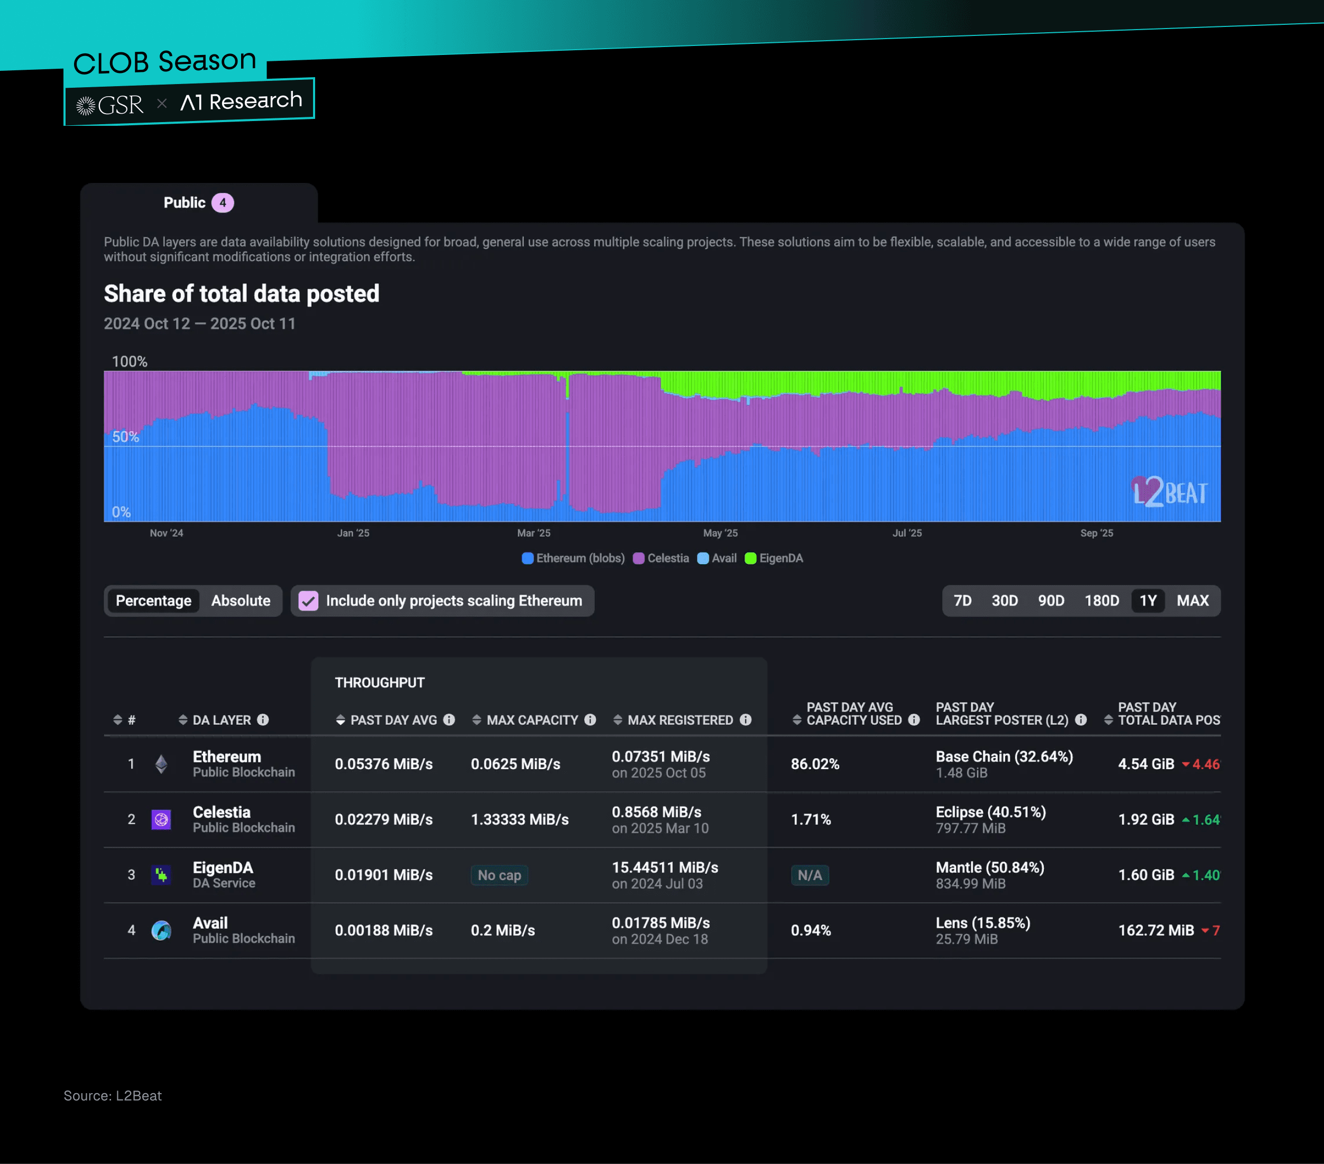The height and width of the screenshot is (1164, 1324).
Task: Click the A1 Research logo in the banner
Action: [x=241, y=101]
